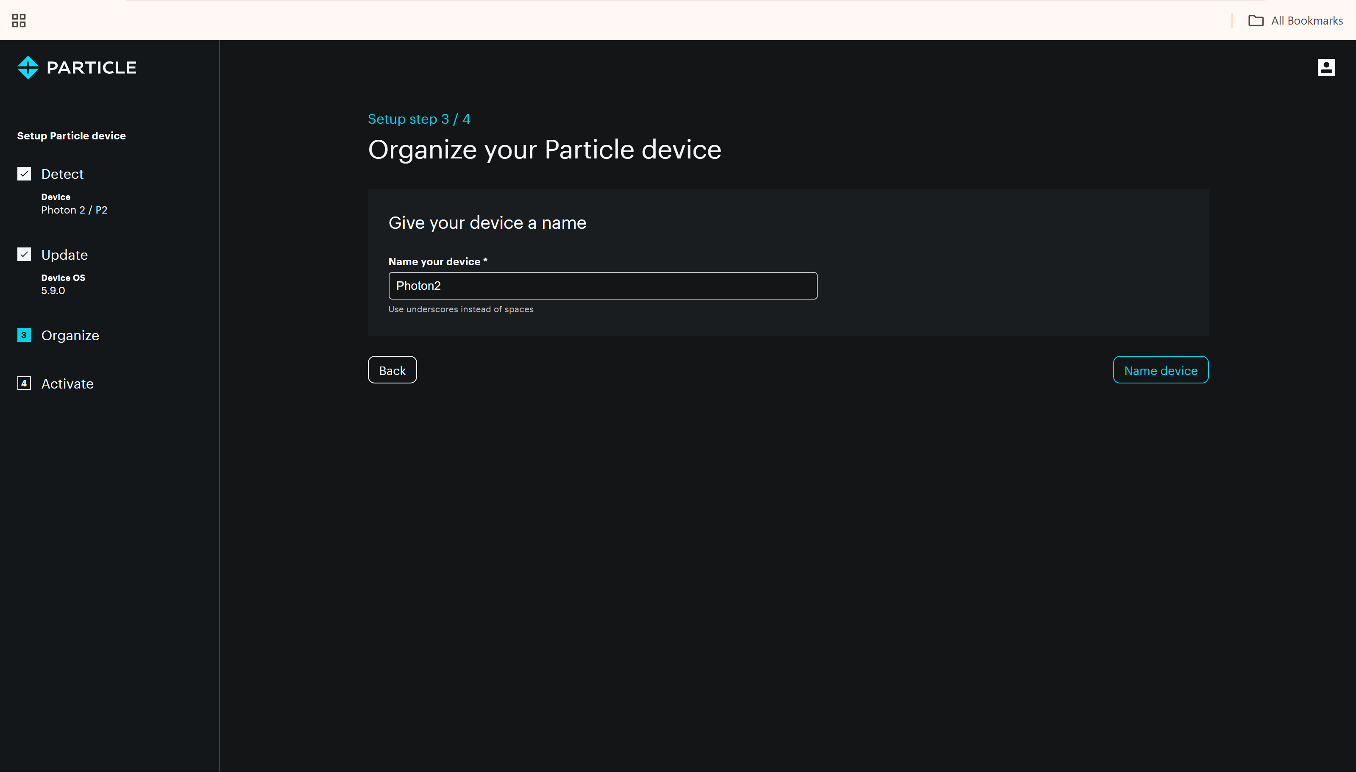1356x772 pixels.
Task: Click the Update step checkmark box
Action: [24, 255]
